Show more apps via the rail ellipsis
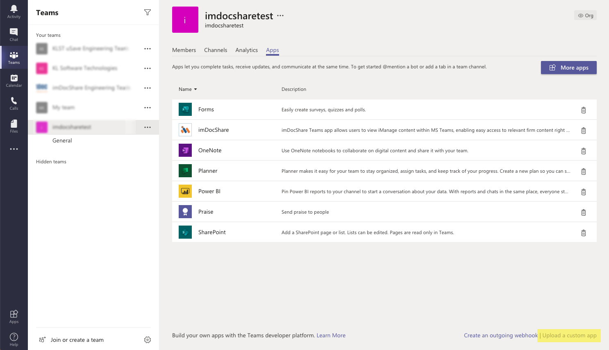This screenshot has width=609, height=350. pyautogui.click(x=14, y=149)
